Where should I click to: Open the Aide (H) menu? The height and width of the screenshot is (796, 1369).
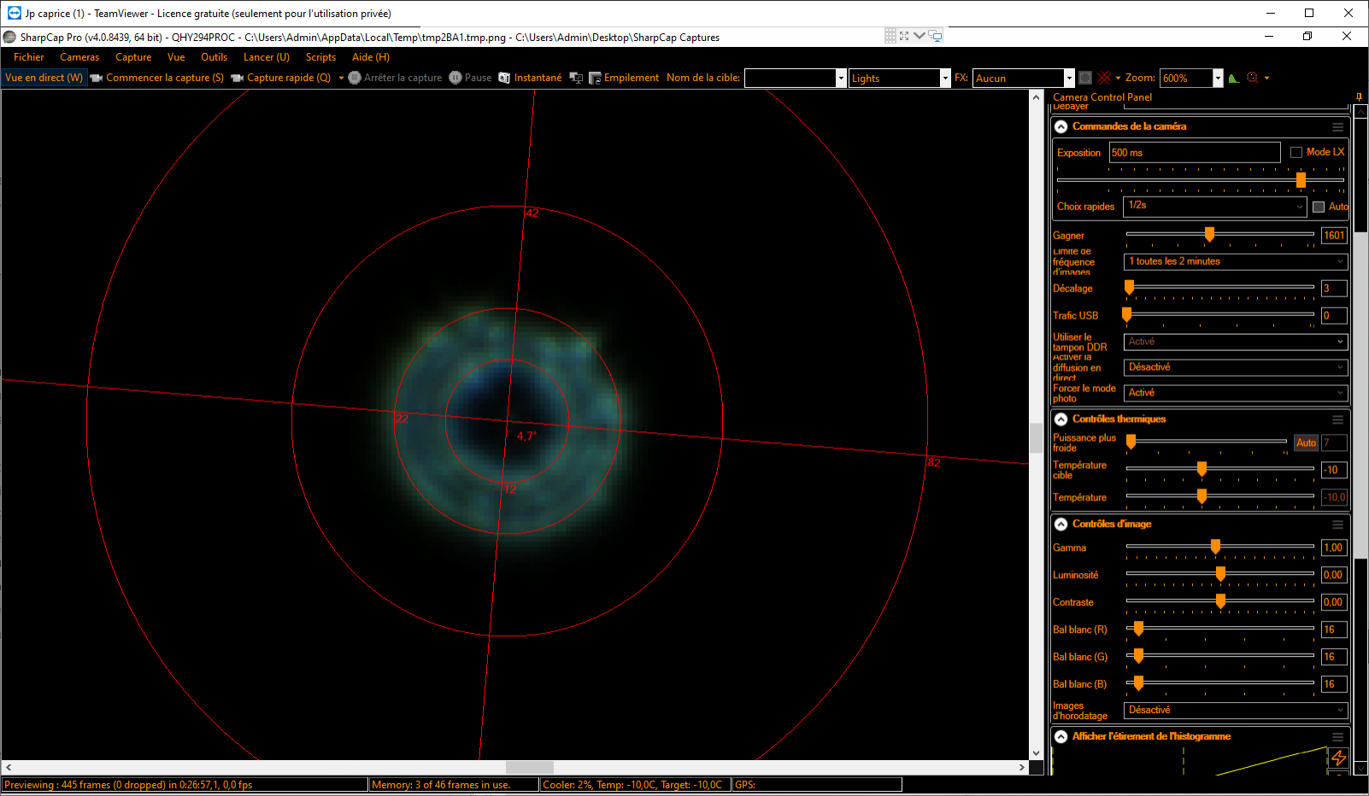(x=371, y=57)
